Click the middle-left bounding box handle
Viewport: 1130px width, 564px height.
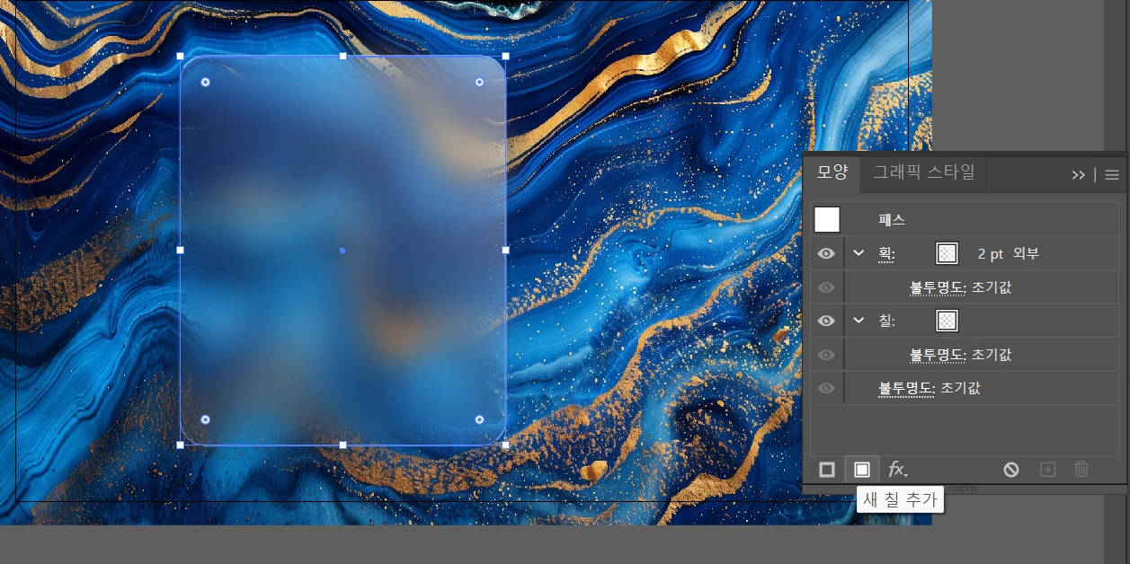tap(180, 251)
